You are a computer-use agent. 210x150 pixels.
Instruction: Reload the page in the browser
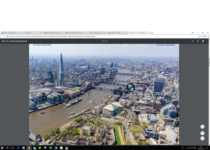point(7,36)
